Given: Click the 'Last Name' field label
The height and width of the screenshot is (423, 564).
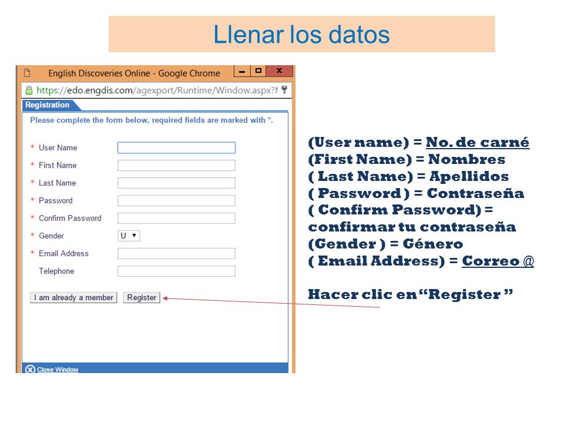Looking at the screenshot, I should point(57,183).
